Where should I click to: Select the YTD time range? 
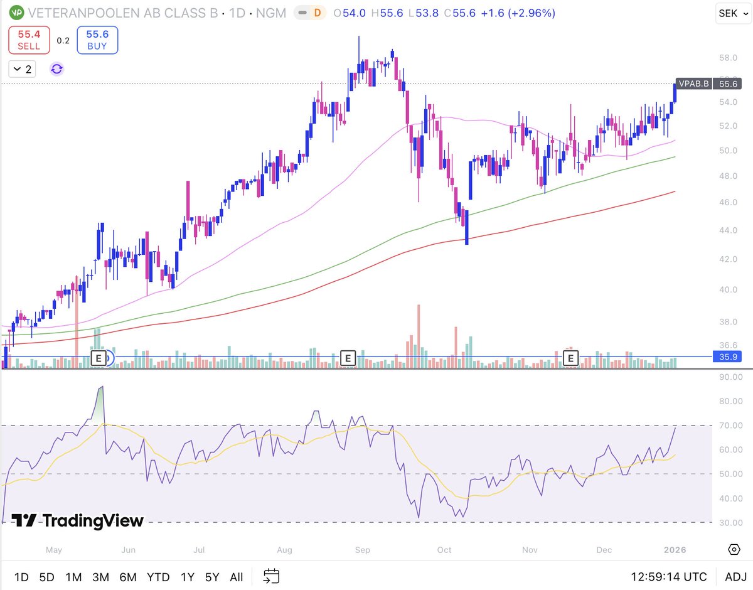tap(158, 577)
